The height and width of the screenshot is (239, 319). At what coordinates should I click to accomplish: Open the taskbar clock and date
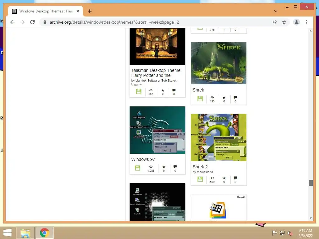click(x=305, y=233)
